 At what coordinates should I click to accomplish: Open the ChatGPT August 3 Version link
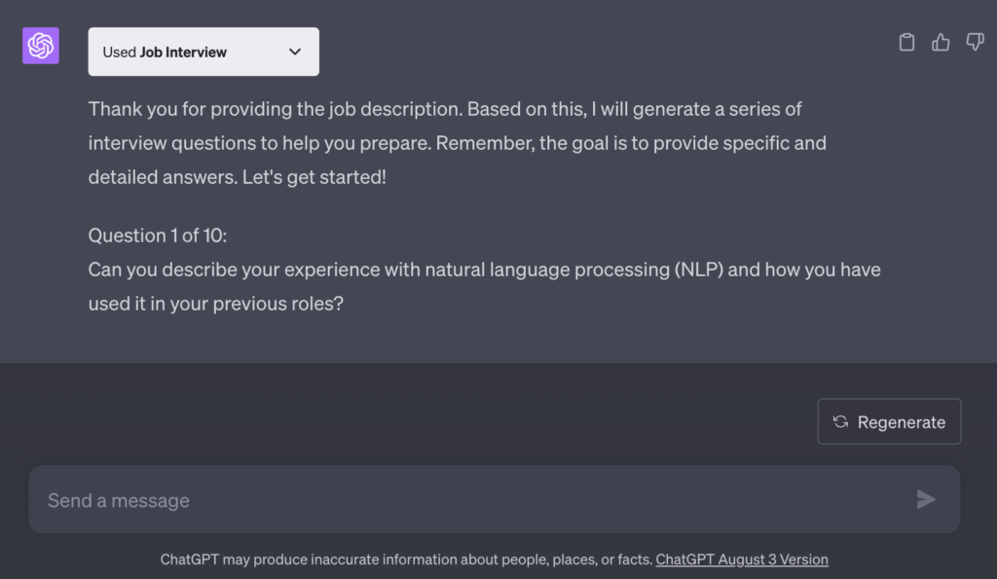(x=742, y=560)
